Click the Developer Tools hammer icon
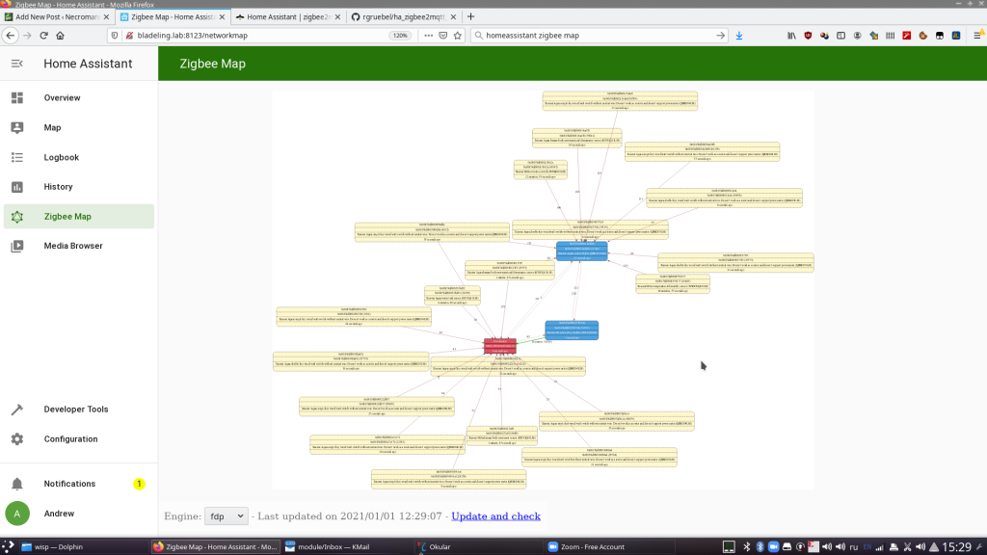The height and width of the screenshot is (555, 987). (x=17, y=409)
